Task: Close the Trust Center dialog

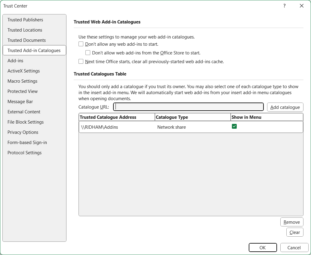Action: tap(301, 6)
